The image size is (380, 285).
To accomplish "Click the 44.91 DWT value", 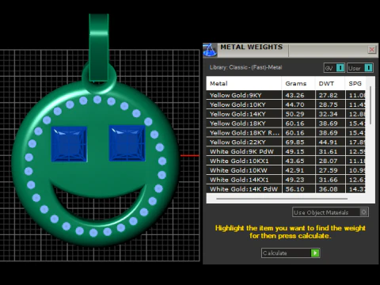I will [328, 142].
